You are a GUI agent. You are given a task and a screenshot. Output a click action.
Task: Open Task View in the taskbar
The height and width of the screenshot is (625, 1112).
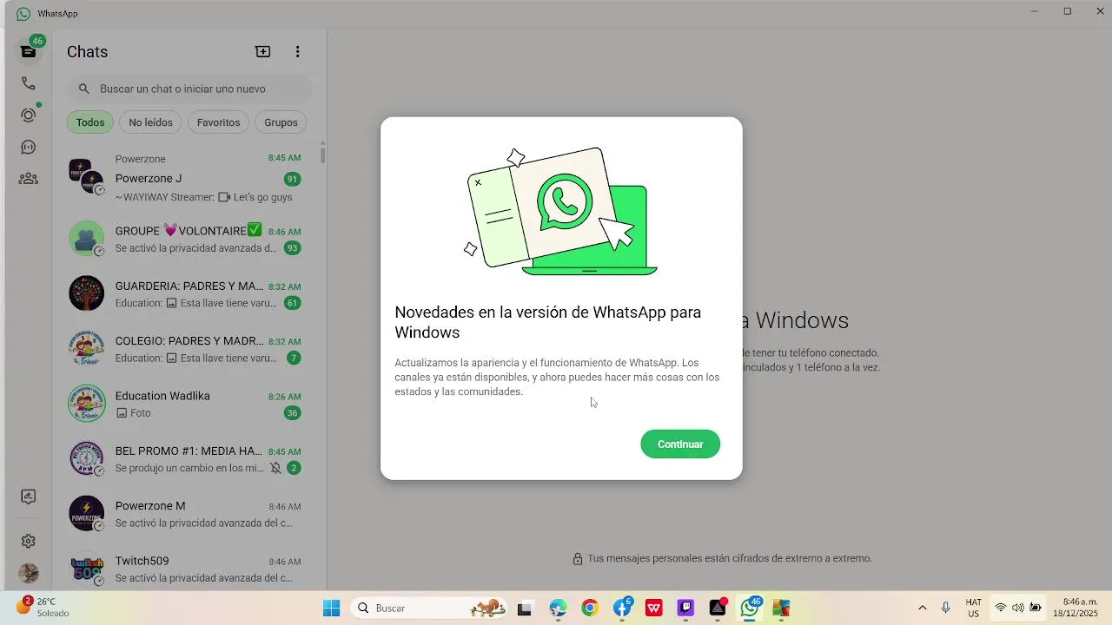[x=524, y=609]
